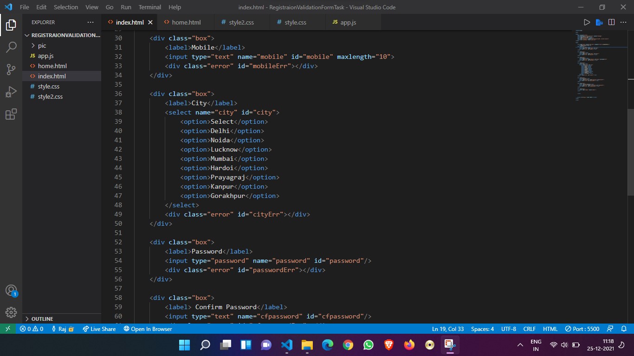Open WhatsApp from taskbar

tap(368, 345)
